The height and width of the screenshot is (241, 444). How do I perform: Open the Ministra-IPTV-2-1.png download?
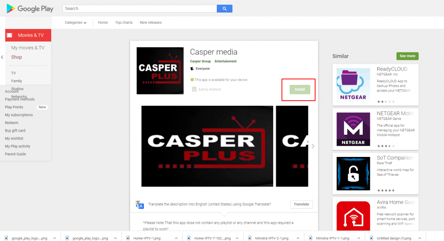[x=271, y=238]
